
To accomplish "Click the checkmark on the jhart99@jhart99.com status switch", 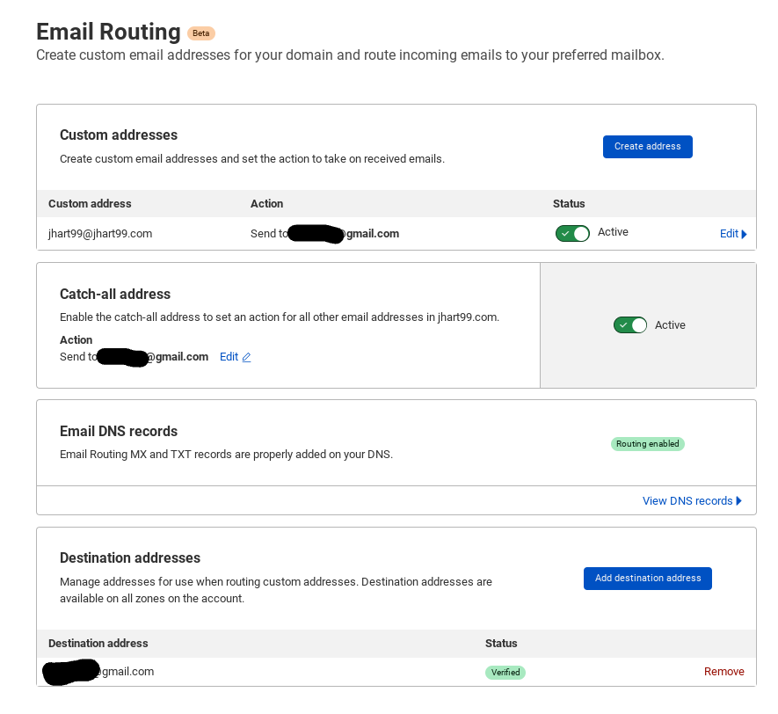I will click(564, 234).
